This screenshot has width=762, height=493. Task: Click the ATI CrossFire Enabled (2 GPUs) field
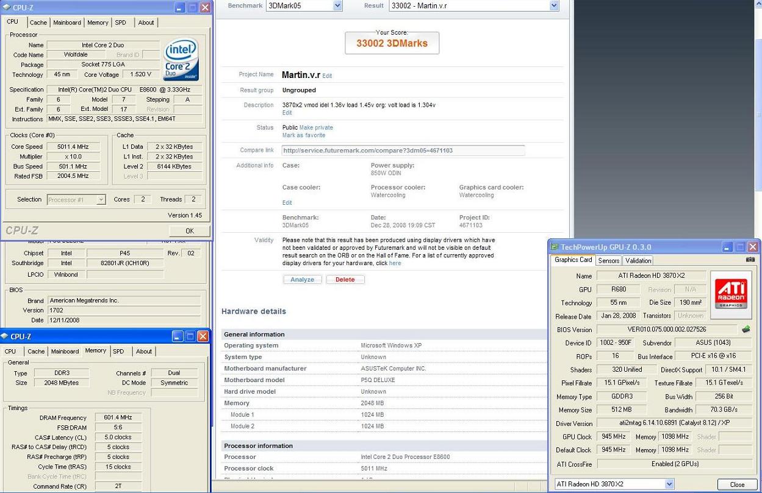[x=675, y=464]
